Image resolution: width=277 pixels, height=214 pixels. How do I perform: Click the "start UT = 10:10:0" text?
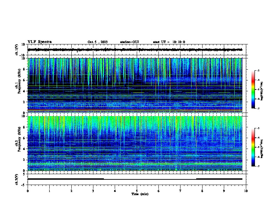pos(169,42)
